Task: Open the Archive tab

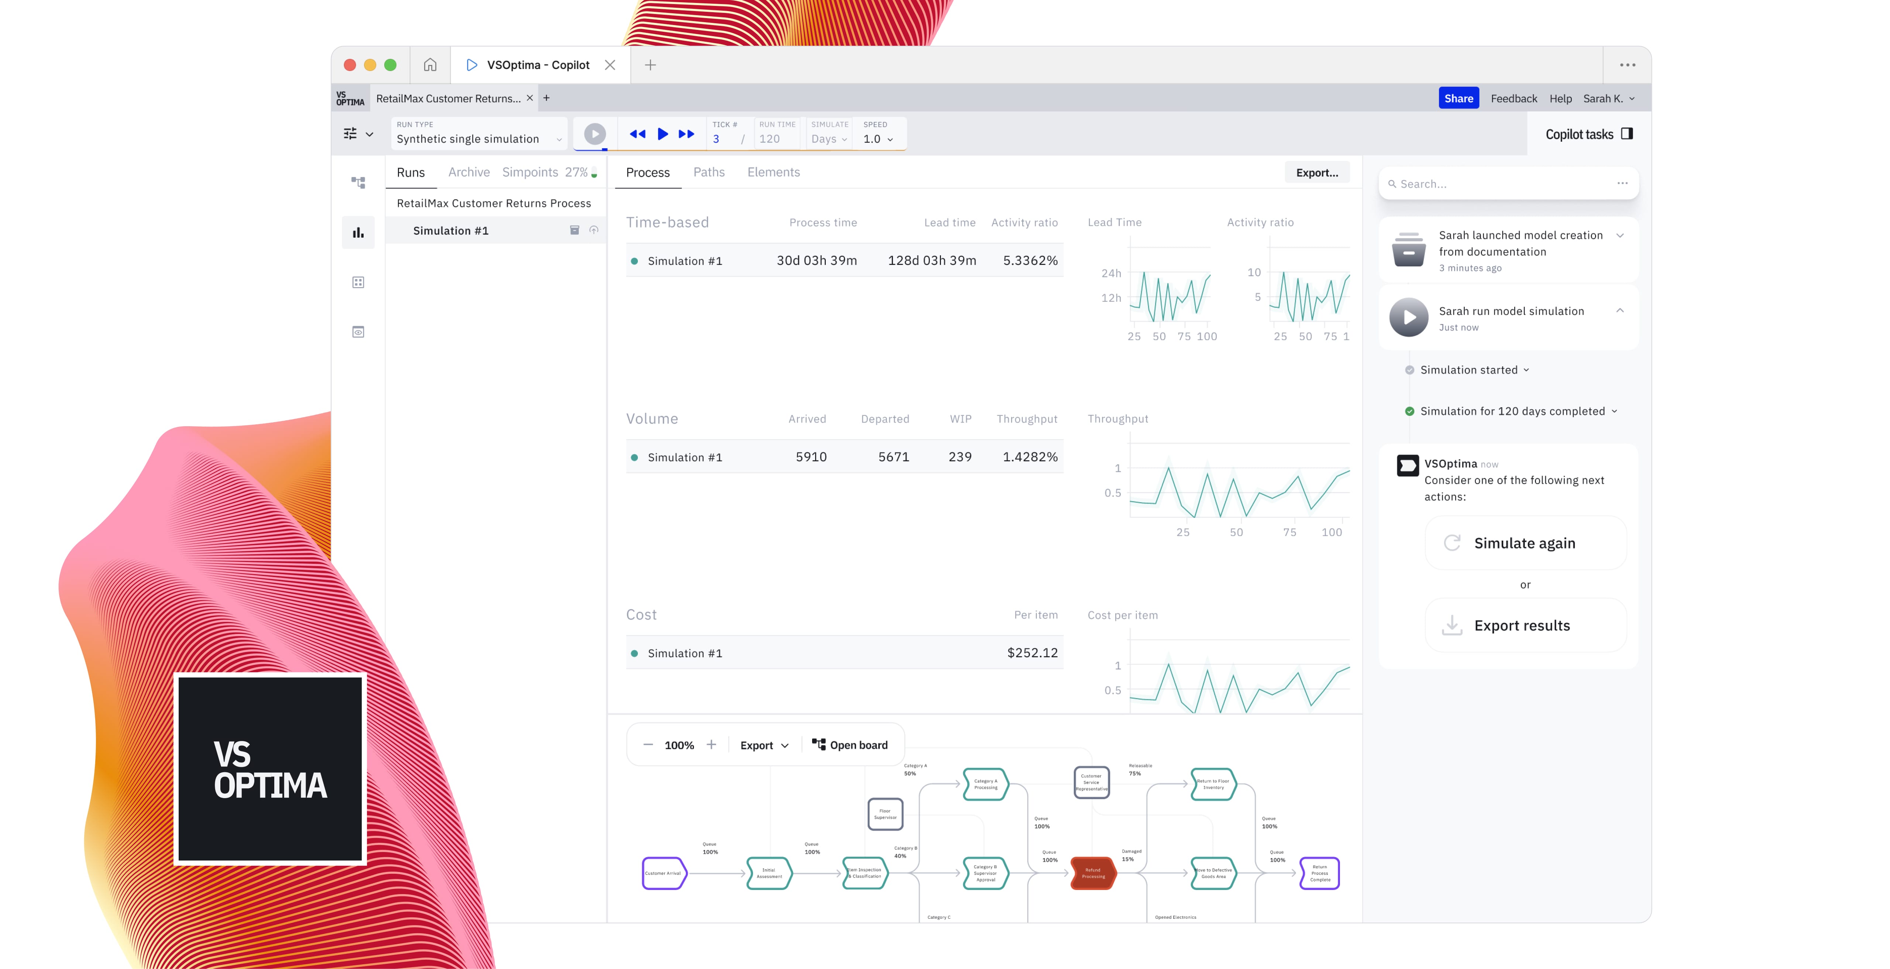Action: click(468, 172)
